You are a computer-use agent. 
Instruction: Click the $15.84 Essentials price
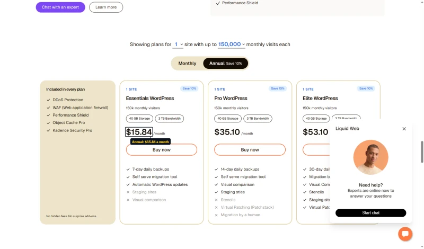(139, 132)
